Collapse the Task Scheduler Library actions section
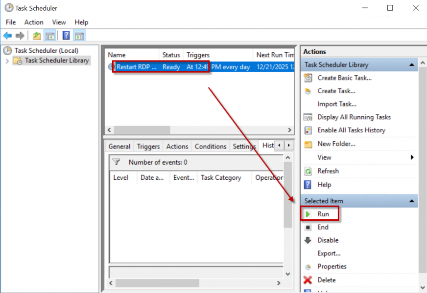This screenshot has height=293, width=427. click(x=412, y=65)
